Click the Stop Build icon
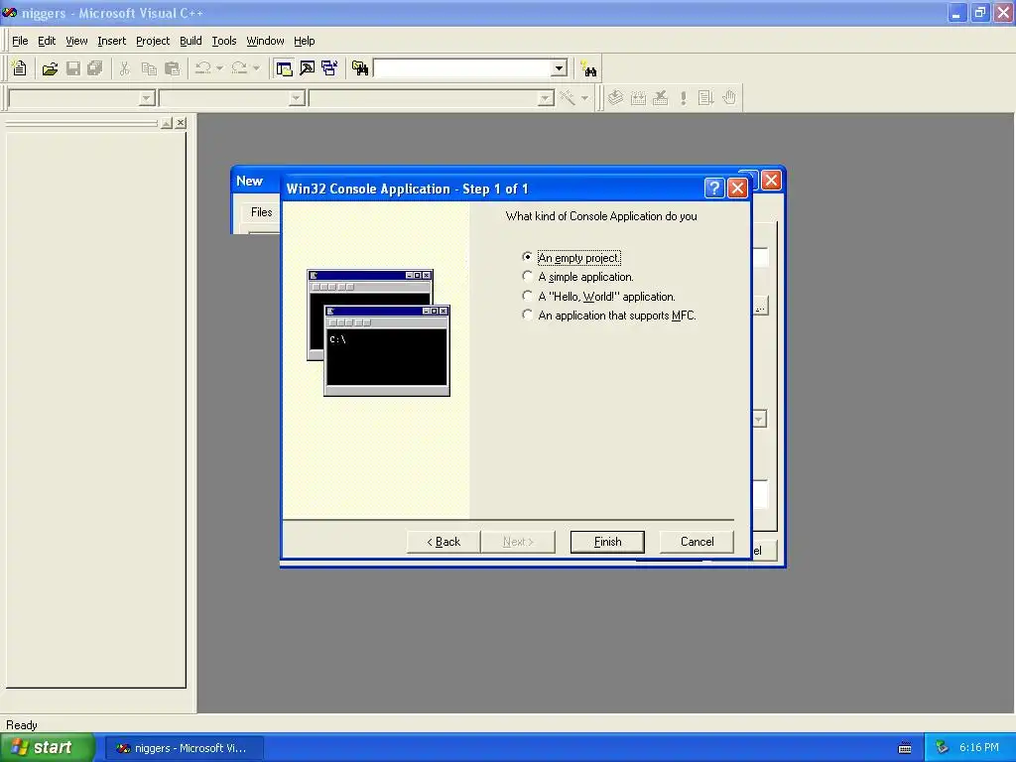Viewport: 1016px width, 762px height. 660,98
